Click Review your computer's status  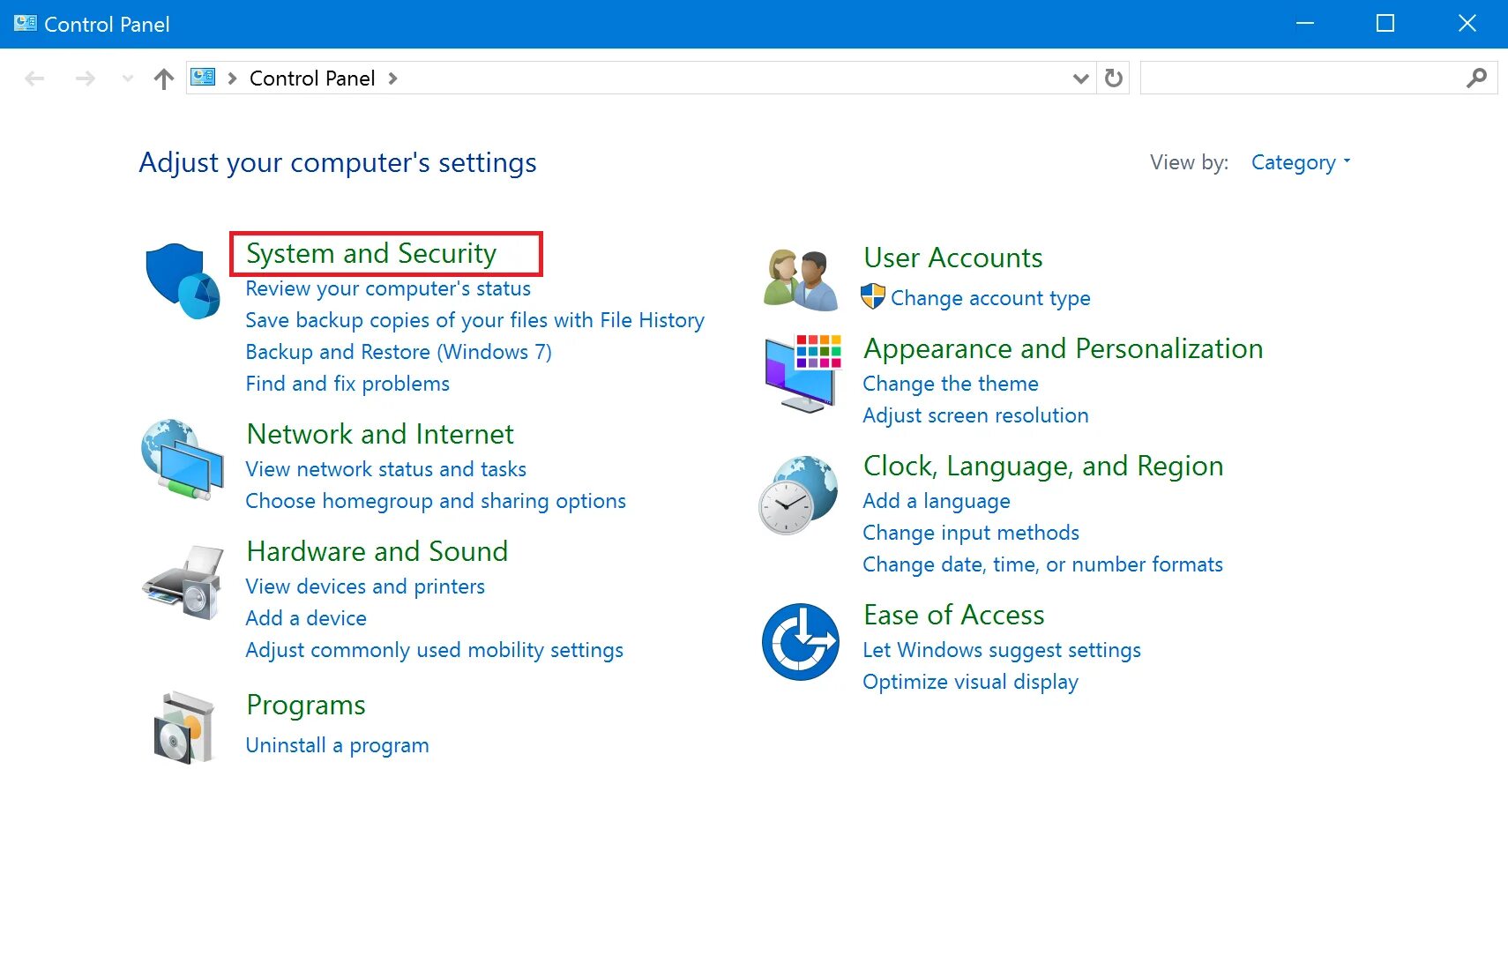pyautogui.click(x=388, y=288)
